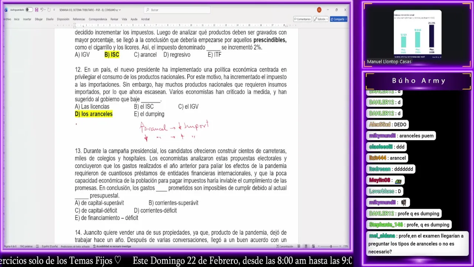This screenshot has width=474, height=267.
Task: Switch to Read Mode view icon
Action: pos(298,246)
